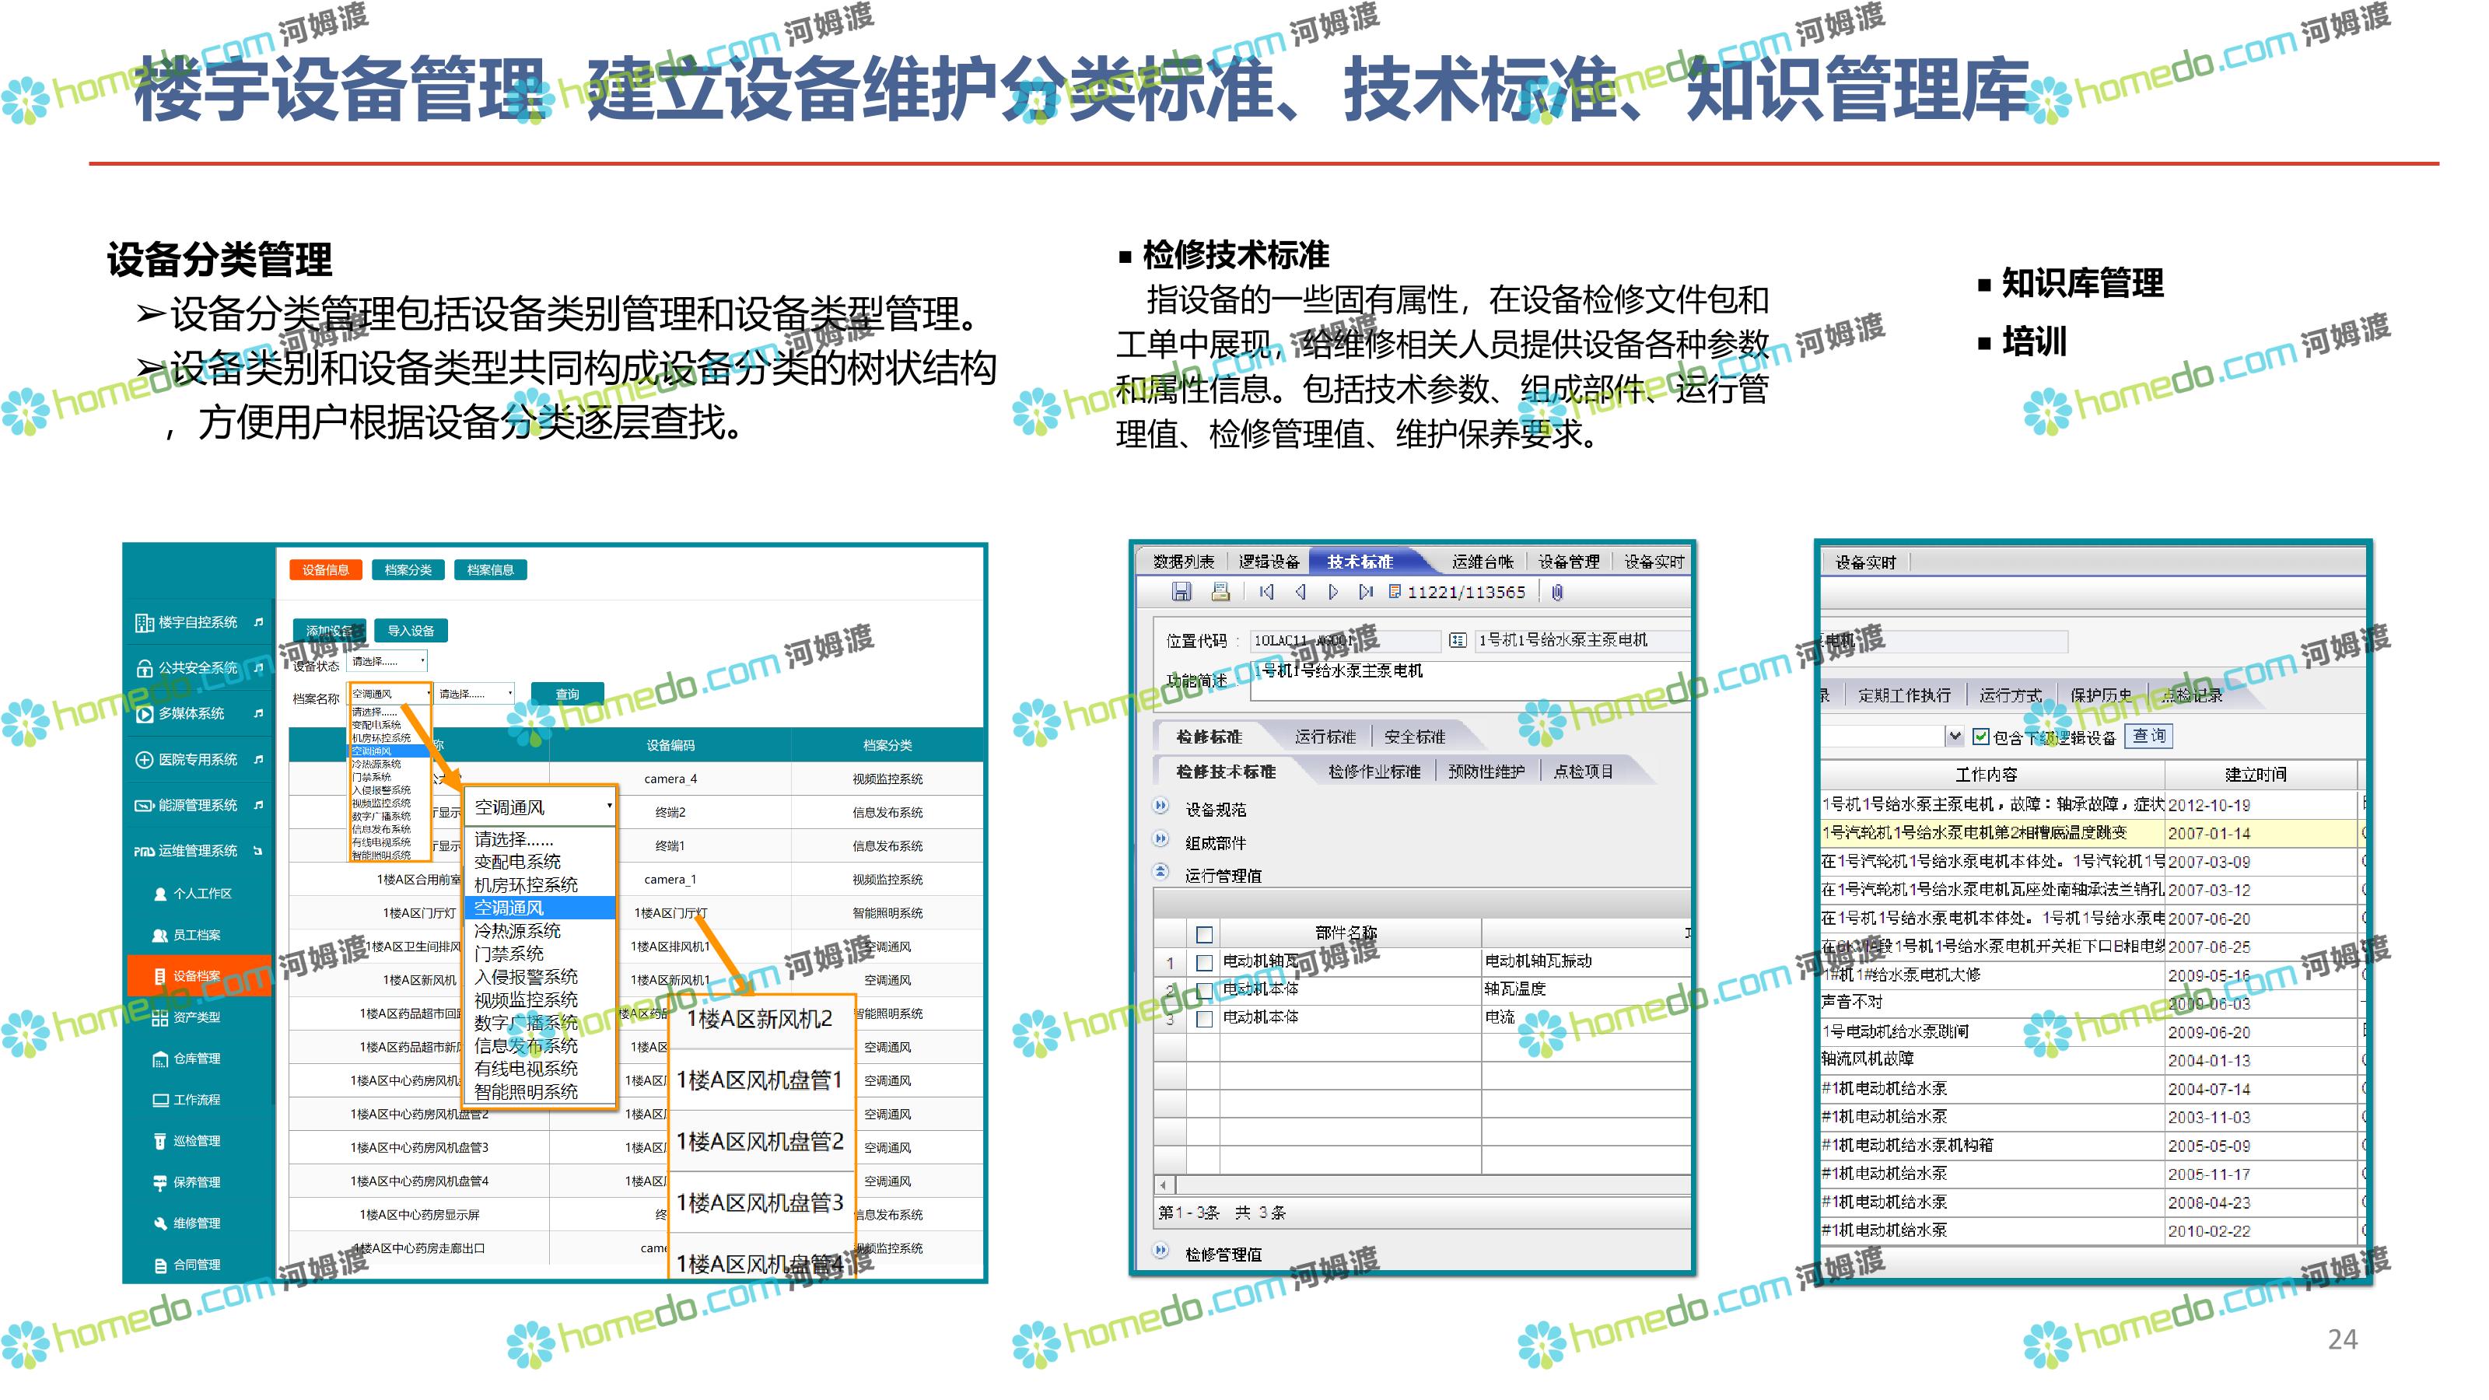
Task: Click horizontal scrollbar left arrow in table
Action: [x=1164, y=1185]
